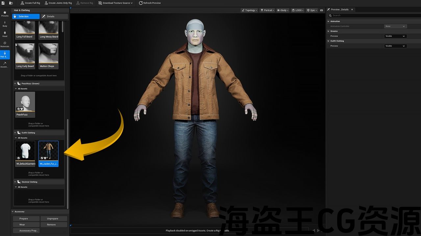Open the LOD0 level dropdown

click(297, 10)
